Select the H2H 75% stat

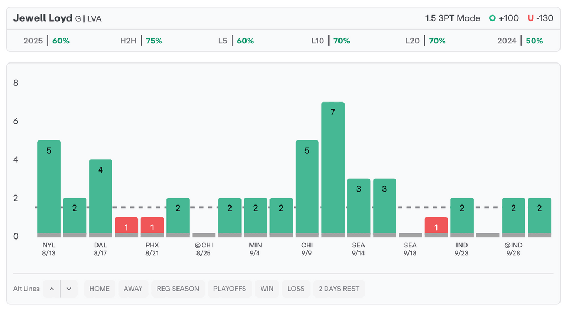coord(141,41)
